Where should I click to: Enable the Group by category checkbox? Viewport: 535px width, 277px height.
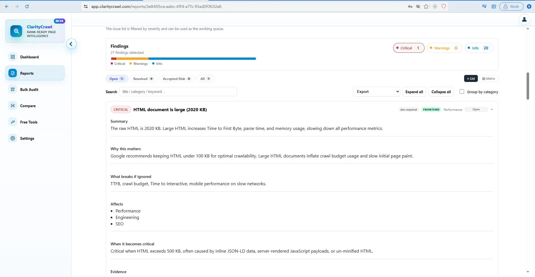click(462, 91)
